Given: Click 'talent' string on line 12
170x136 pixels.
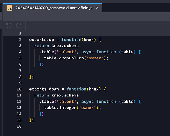Looking at the screenshot, I should tap(66, 102).
